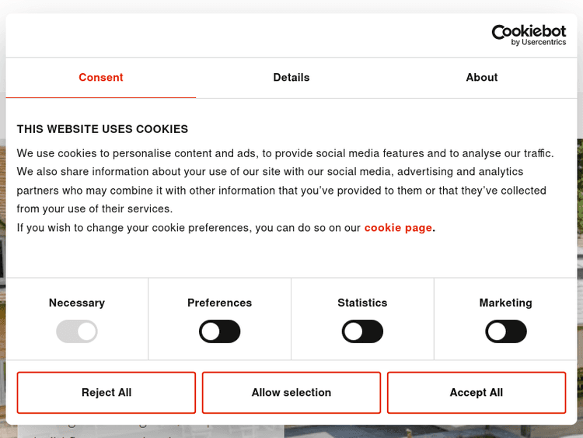The height and width of the screenshot is (438, 583).
Task: Open the Details tab
Action: [291, 78]
